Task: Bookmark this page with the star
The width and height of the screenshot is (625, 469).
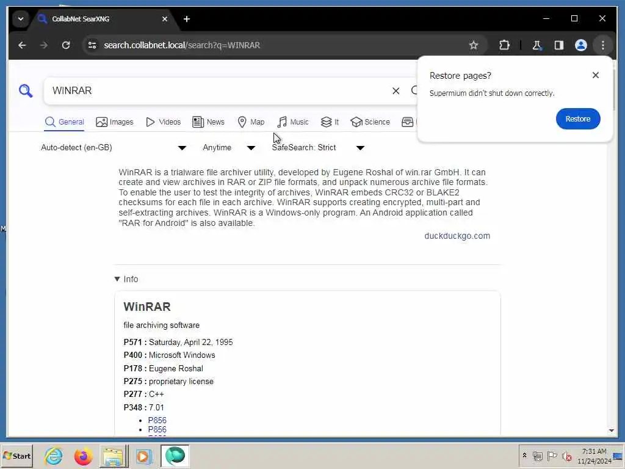Action: click(x=473, y=45)
